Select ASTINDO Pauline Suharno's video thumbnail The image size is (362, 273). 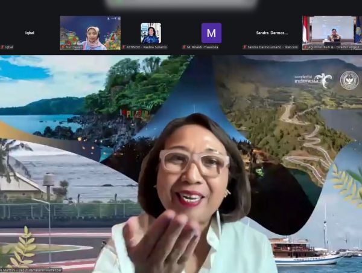[x=150, y=31]
